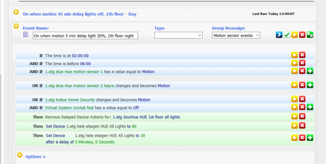Screen dimensions: 332x164
Task: Run event with header yellow play icon
Action: pos(294,35)
